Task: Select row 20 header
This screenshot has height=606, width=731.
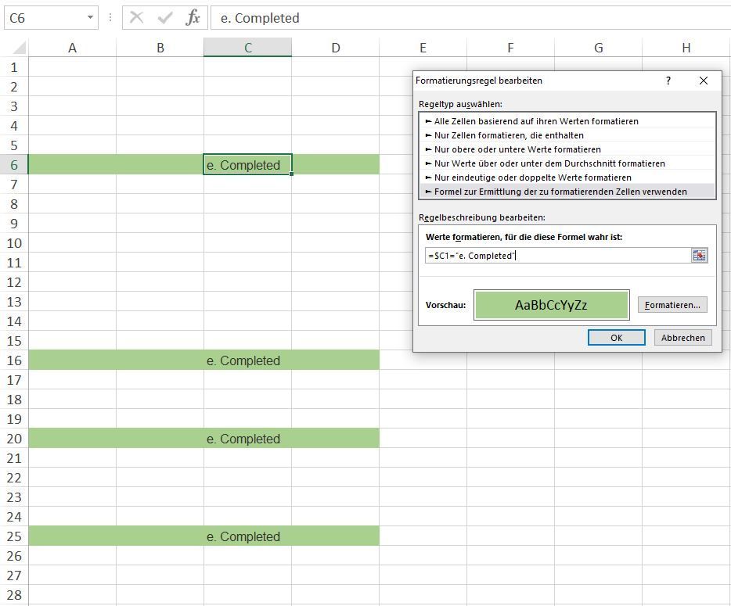Action: [14, 439]
